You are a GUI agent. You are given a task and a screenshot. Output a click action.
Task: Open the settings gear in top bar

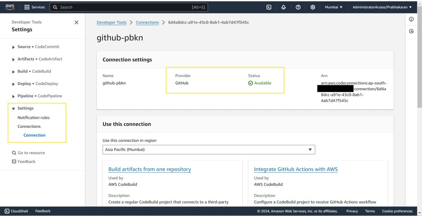pyautogui.click(x=313, y=7)
